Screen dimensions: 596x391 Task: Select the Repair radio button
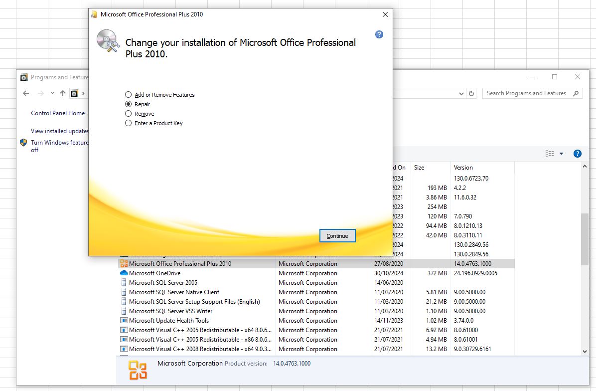coord(129,104)
